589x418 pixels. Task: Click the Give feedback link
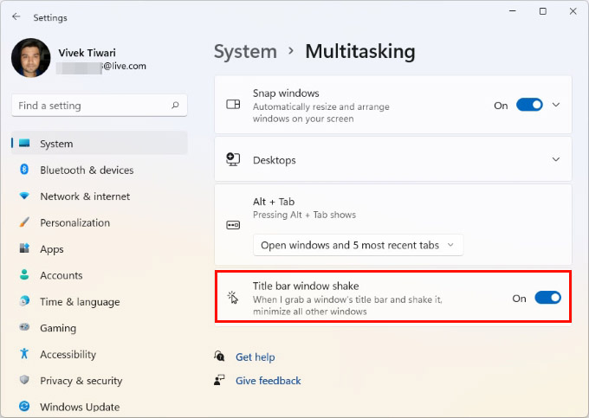(269, 381)
